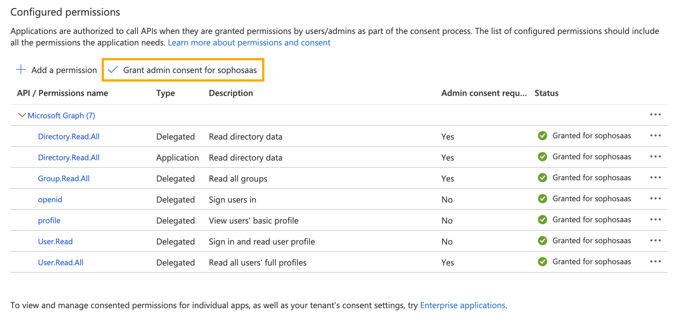The width and height of the screenshot is (676, 316).
Task: Click the green granted icon on delegated Directory.Read.All
Action: coord(543,136)
